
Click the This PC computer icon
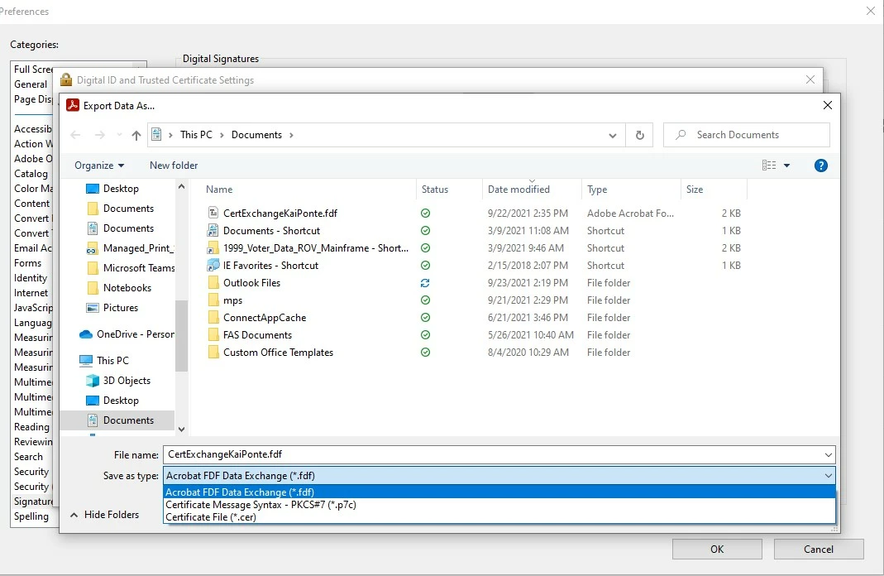[x=86, y=361]
